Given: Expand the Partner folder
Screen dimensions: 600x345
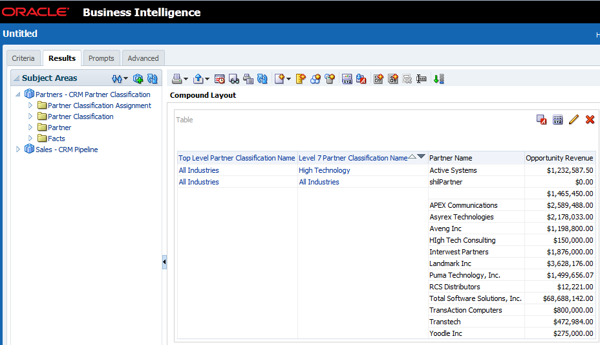Looking at the screenshot, I should pos(30,127).
